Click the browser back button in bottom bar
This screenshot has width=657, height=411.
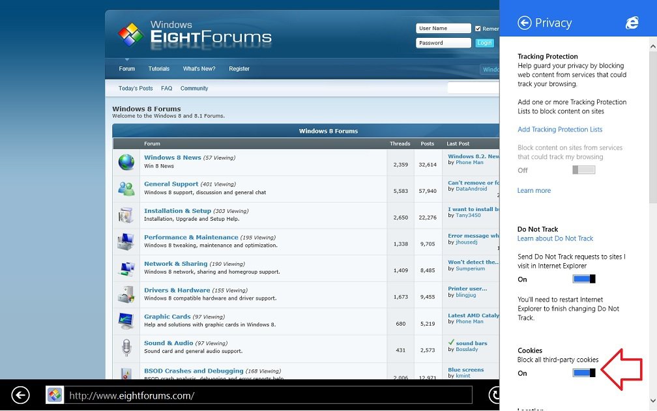tap(21, 395)
